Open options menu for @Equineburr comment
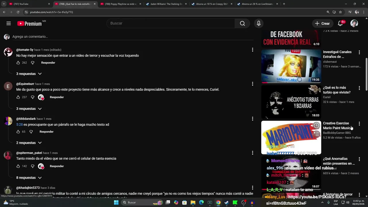The width and height of the screenshot is (368, 207). 252,84
